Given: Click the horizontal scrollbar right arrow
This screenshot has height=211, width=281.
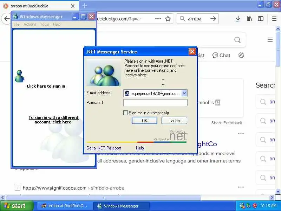Looking at the screenshot, I should [272, 198].
